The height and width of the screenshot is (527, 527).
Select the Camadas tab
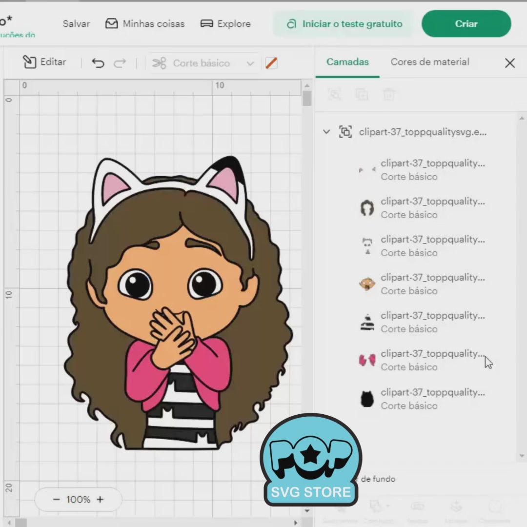[x=347, y=62]
